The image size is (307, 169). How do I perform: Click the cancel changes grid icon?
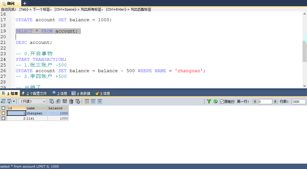pos(78,101)
